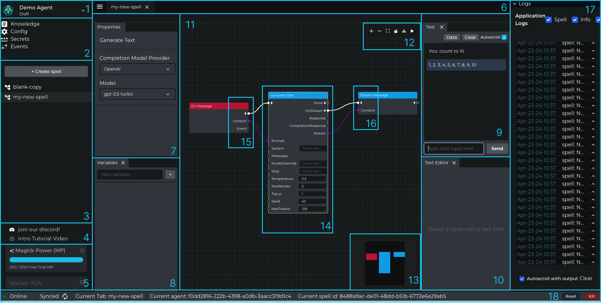Uncheck the Info logs filter
This screenshot has height=303, width=601.
tap(575, 20)
